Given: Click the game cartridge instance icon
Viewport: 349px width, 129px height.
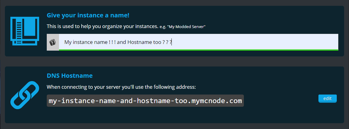Looking at the screenshot, I should tap(25, 31).
